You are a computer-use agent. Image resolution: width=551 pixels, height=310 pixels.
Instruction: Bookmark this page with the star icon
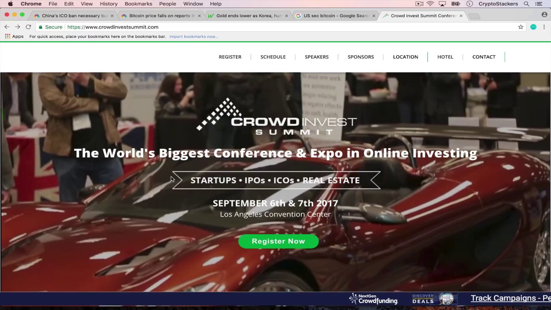[x=520, y=27]
